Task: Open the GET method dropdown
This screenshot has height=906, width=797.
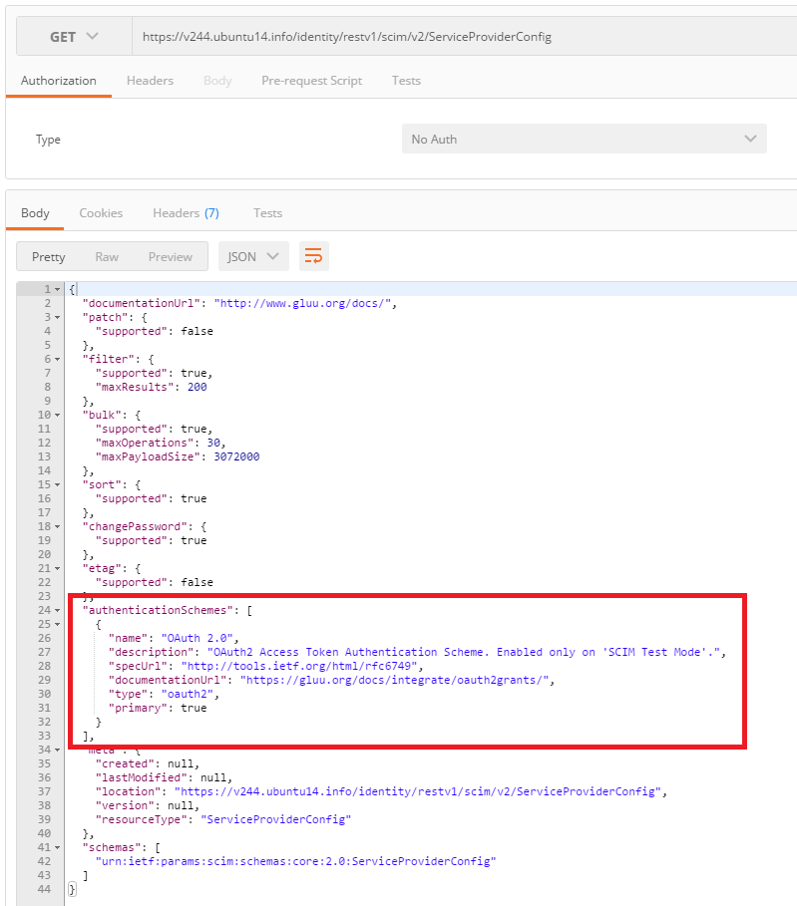Action: (74, 37)
